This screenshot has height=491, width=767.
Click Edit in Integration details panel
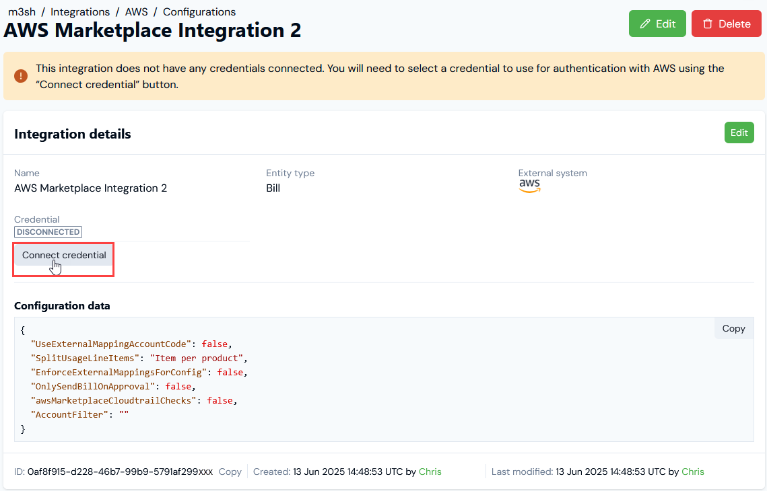739,133
